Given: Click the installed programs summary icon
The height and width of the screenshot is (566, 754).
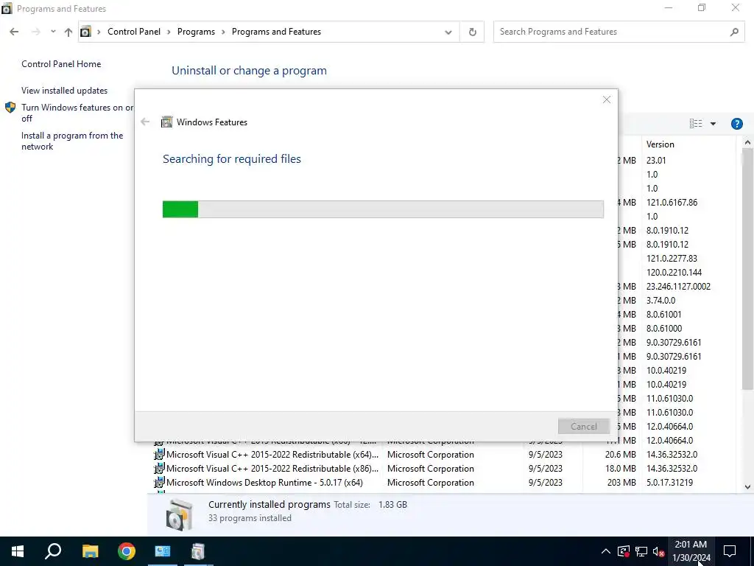Looking at the screenshot, I should point(179,514).
